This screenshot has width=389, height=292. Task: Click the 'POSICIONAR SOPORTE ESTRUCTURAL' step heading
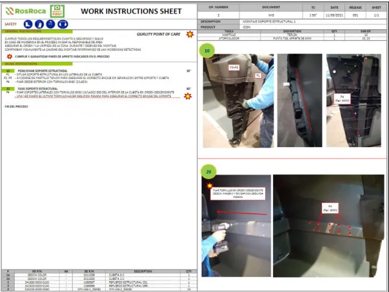[43, 71]
